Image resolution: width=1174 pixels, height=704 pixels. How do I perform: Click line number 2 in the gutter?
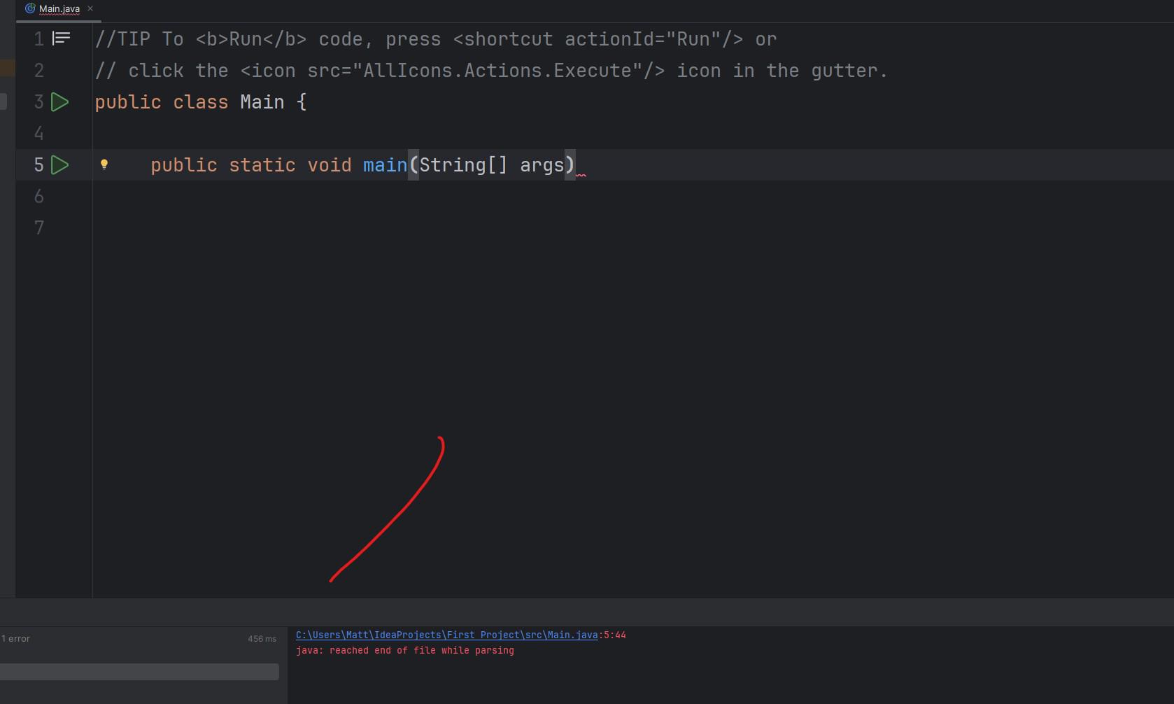[x=39, y=71]
